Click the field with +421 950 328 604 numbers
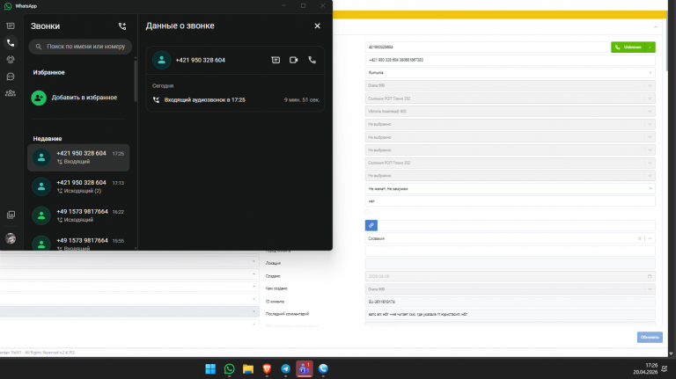This screenshot has width=676, height=379. 510,60
